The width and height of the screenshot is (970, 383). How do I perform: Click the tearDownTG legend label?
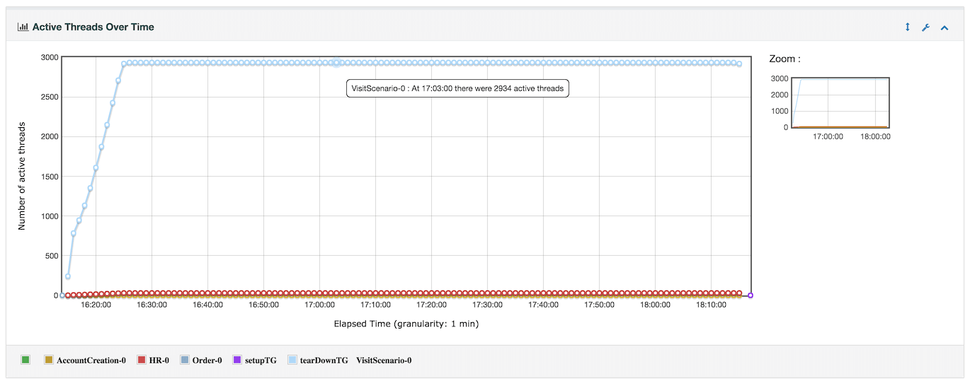pyautogui.click(x=324, y=360)
